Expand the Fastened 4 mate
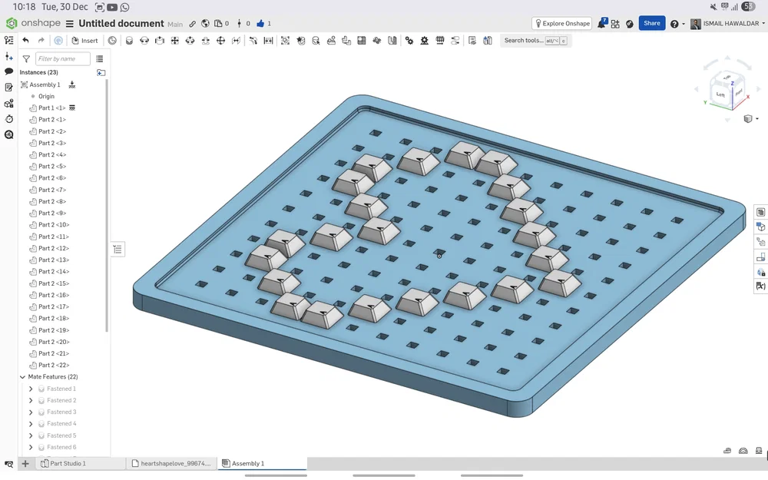The height and width of the screenshot is (480, 768). (31, 424)
